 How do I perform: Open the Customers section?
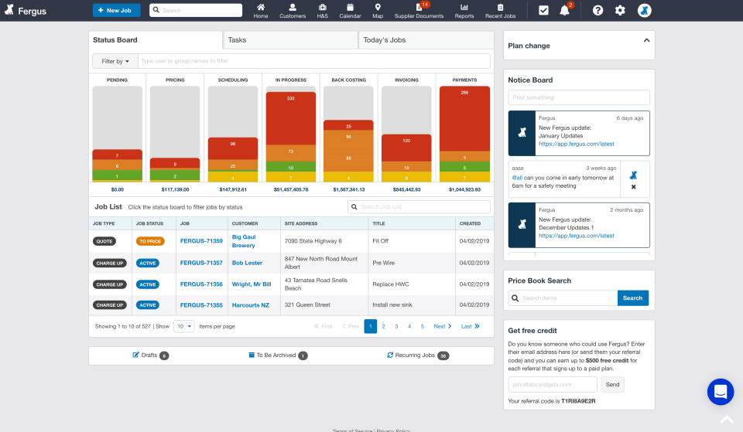point(293,10)
